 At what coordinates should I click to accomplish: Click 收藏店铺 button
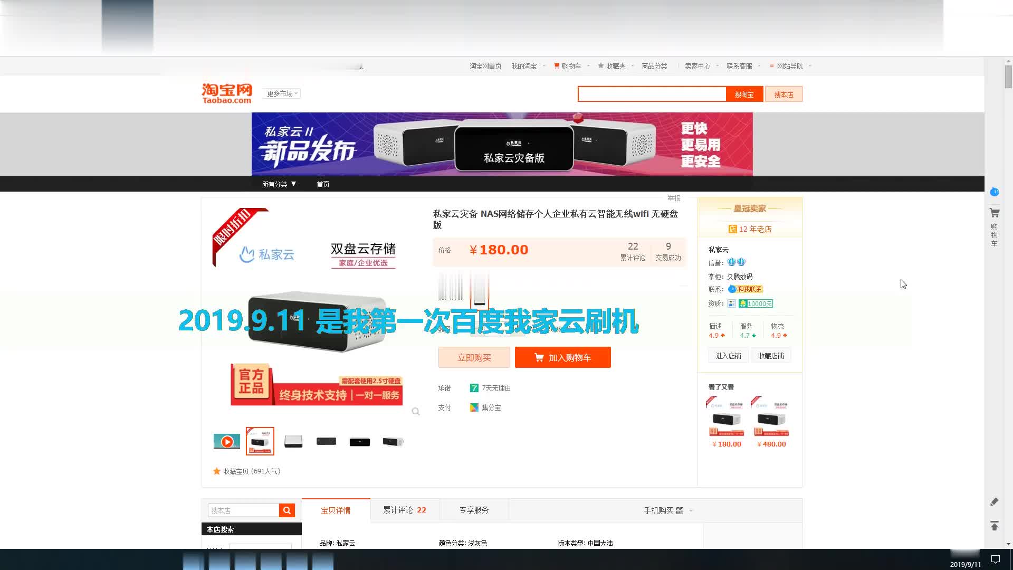pos(771,356)
